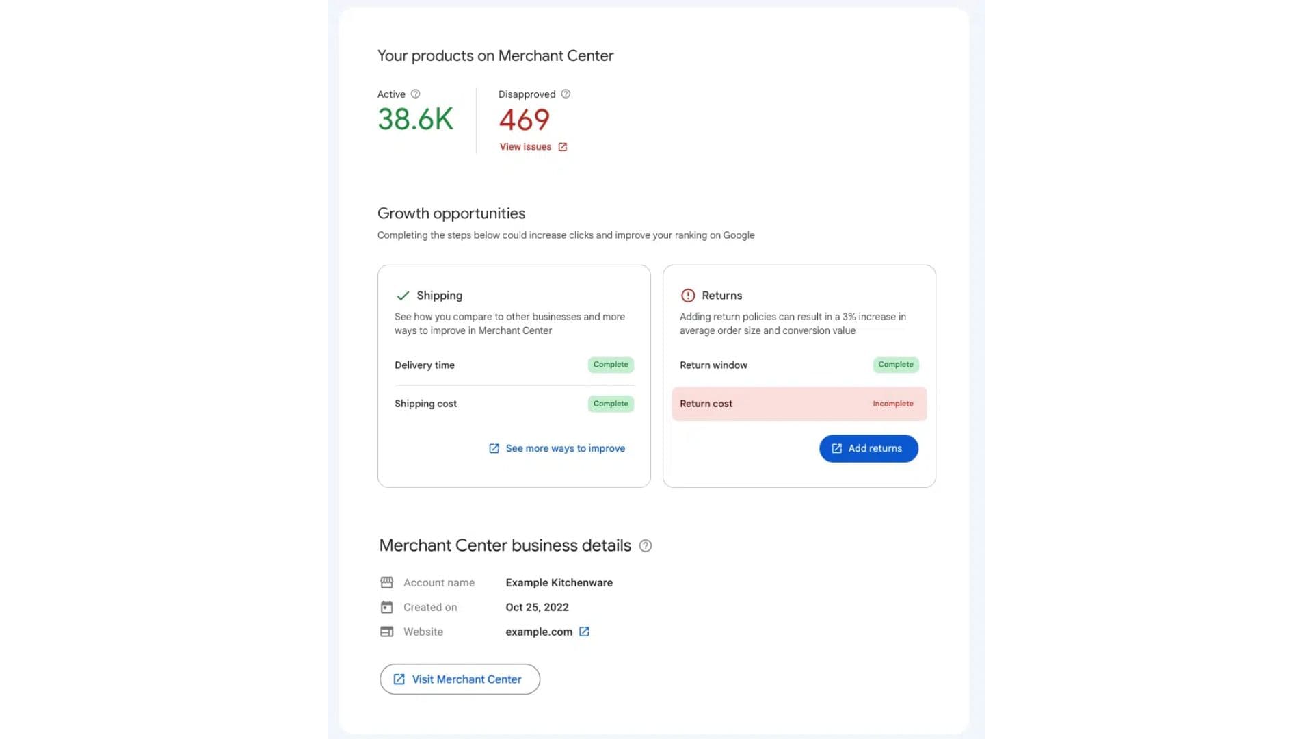Screen dimensions: 1313x739
Task: Click the red Returns warning icon
Action: [x=688, y=296]
